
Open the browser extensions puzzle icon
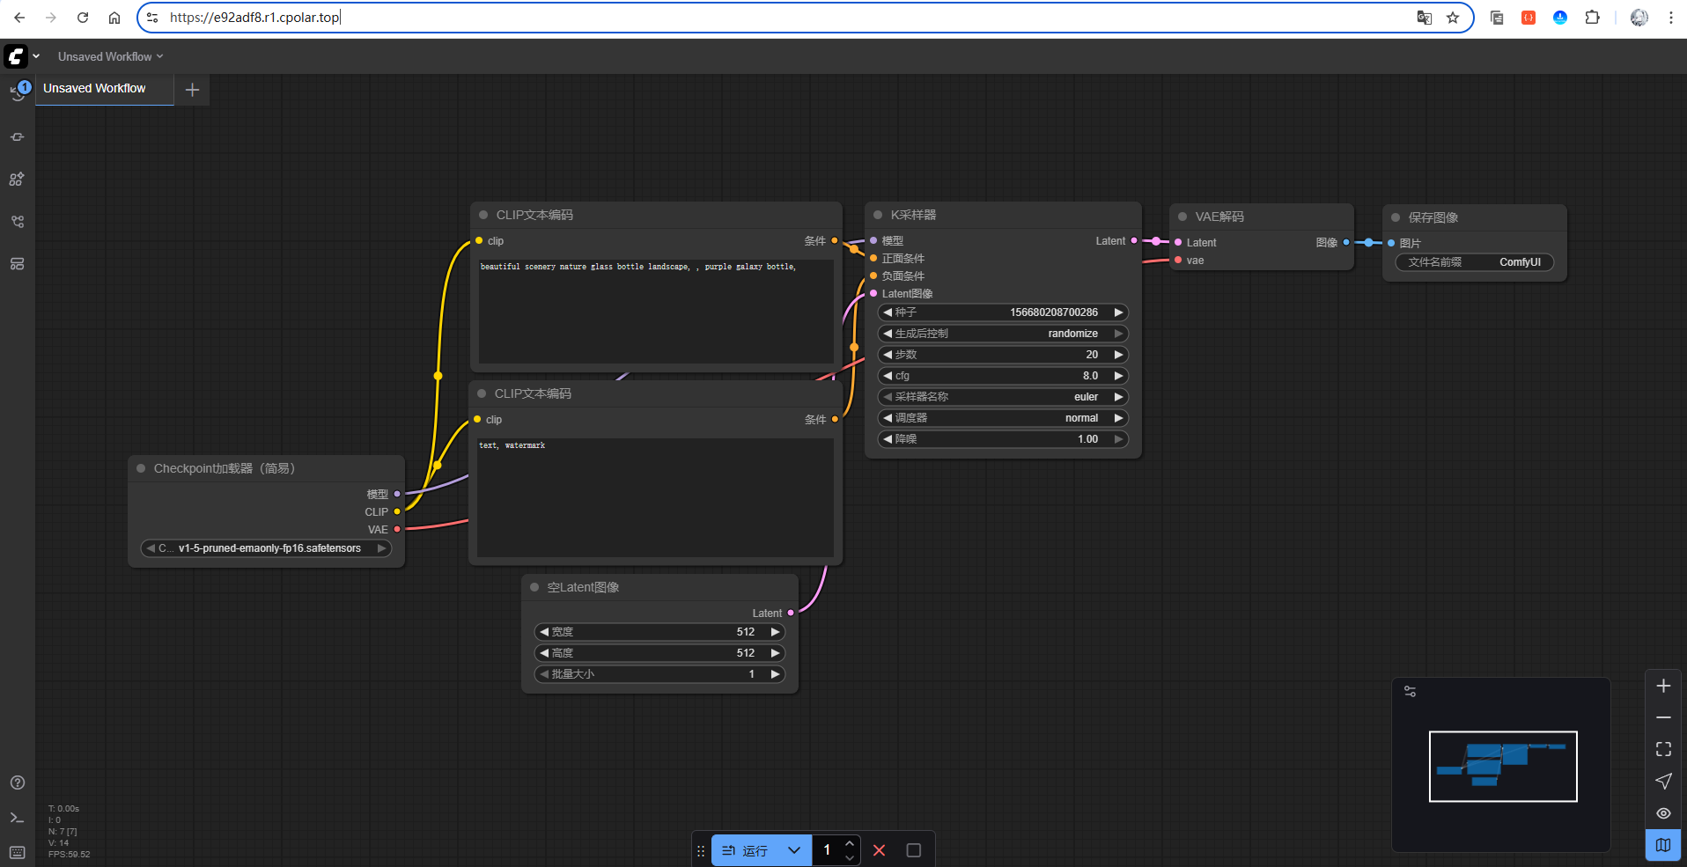click(1592, 18)
